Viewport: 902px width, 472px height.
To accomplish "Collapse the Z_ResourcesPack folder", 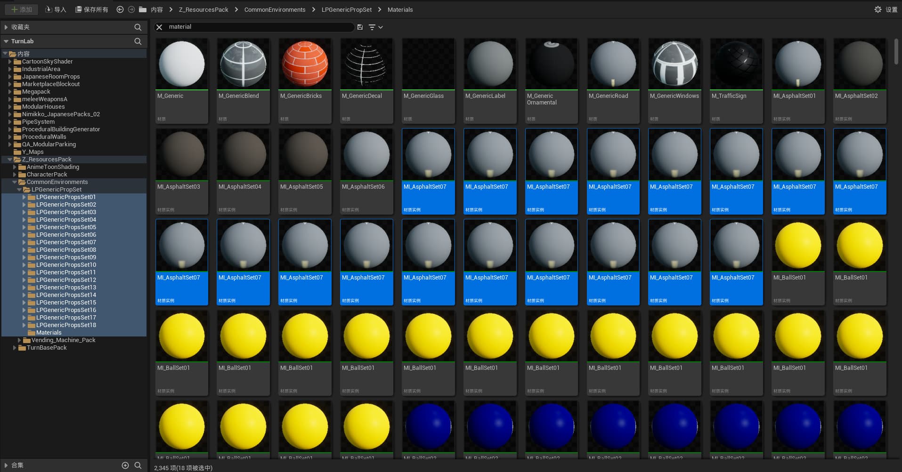I will [10, 160].
